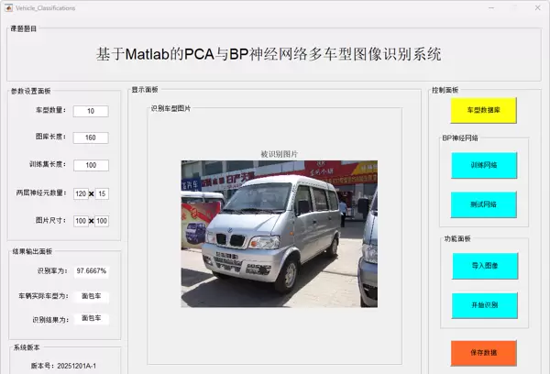Minimize the Vehicle_Classifications window
Screen dimensions: 550x374
[x=491, y=7]
